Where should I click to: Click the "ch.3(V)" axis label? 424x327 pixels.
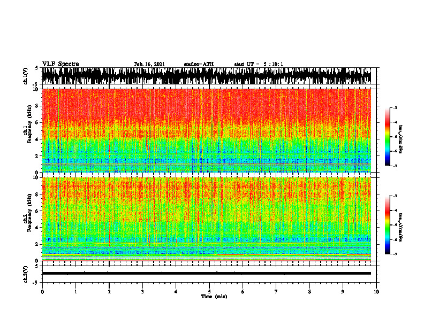pyautogui.click(x=25, y=275)
